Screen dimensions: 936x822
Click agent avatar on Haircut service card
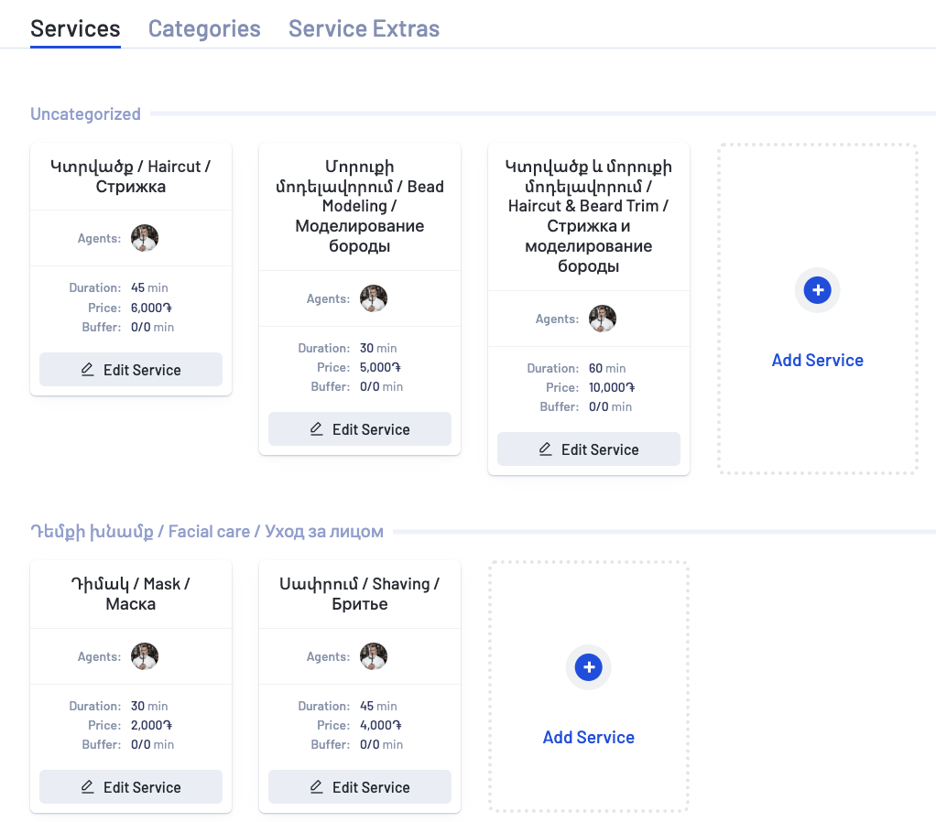click(145, 238)
